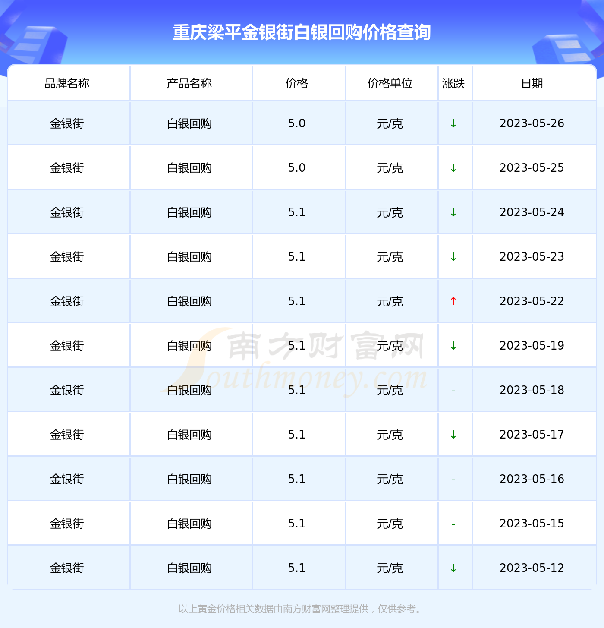Click 白银回购 in the 2023-05-25 row

pos(189,168)
